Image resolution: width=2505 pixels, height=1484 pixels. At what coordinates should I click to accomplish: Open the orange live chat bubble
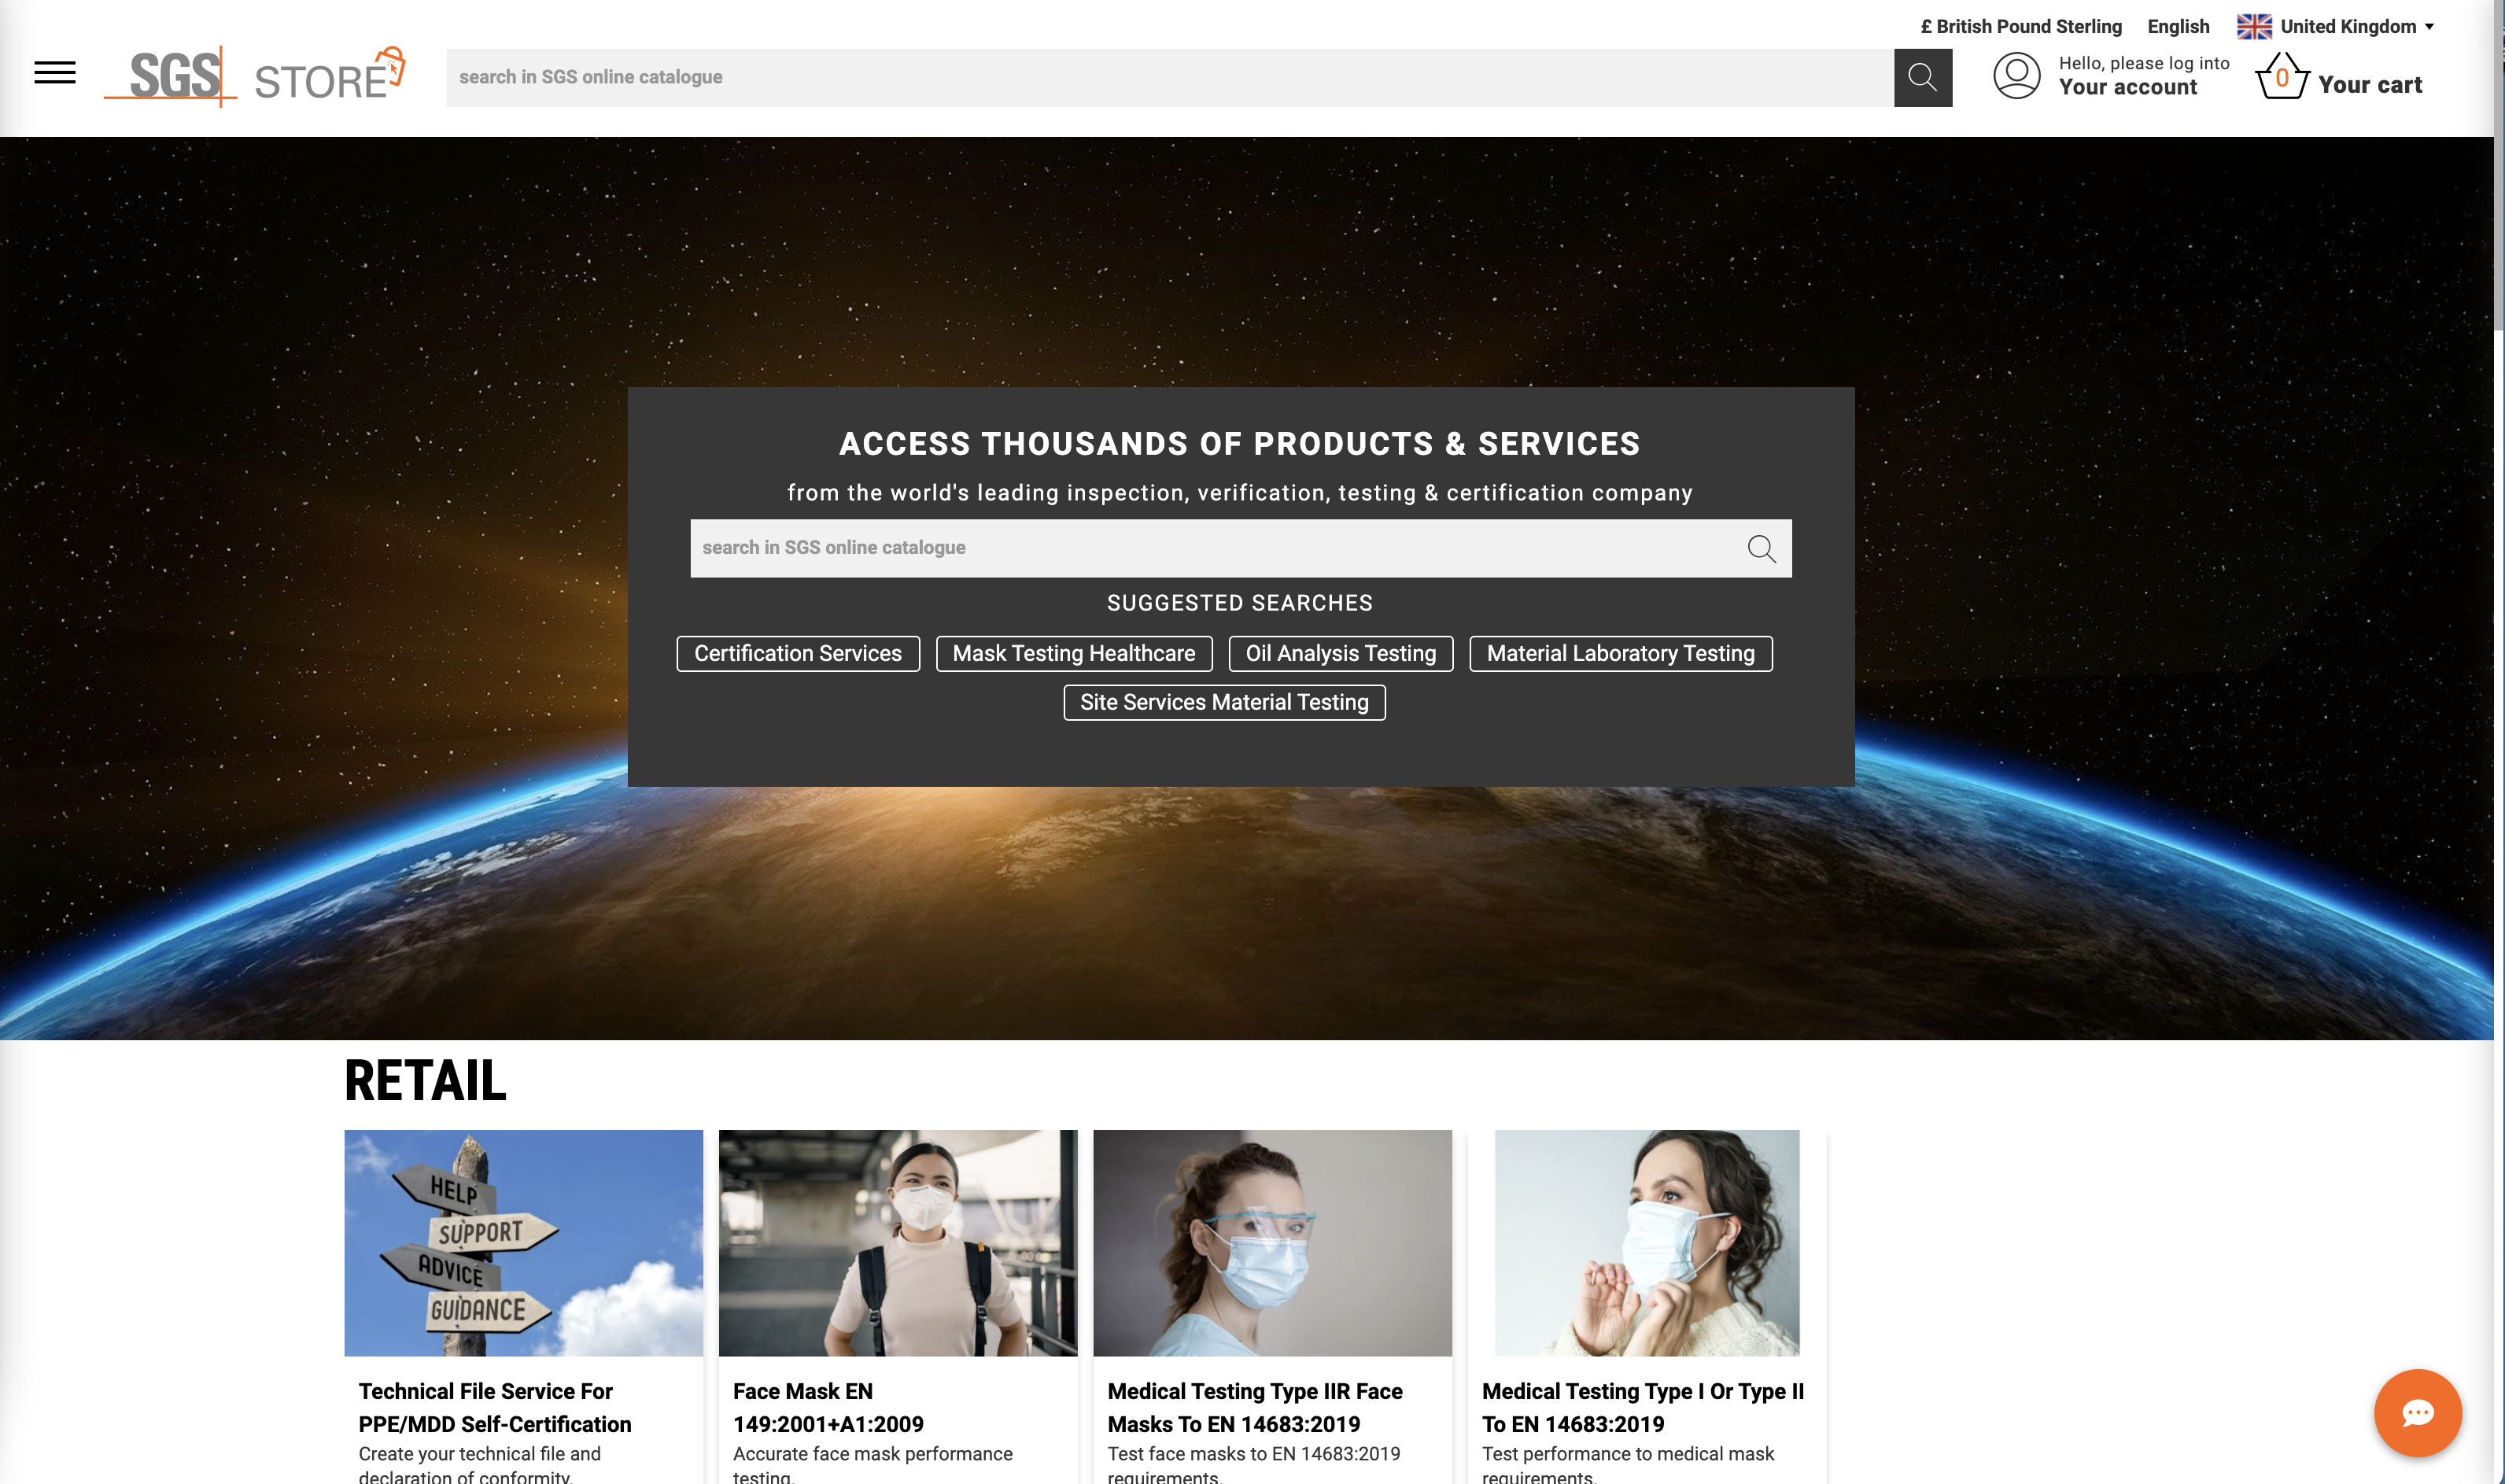click(x=2417, y=1412)
